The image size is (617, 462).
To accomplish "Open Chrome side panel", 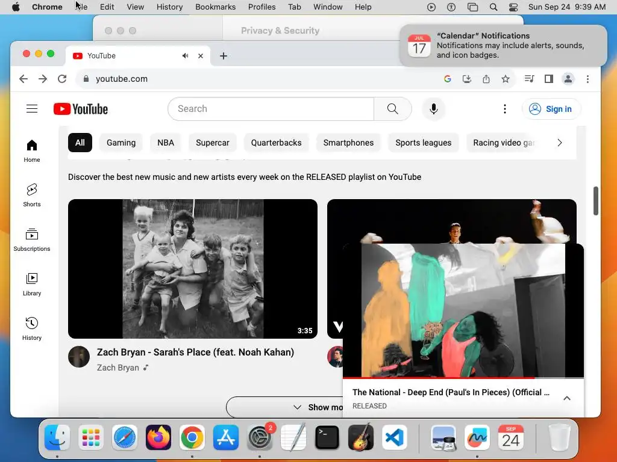I will (x=549, y=79).
